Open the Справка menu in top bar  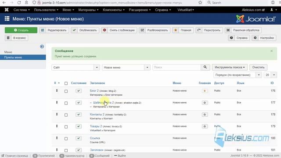click(163, 10)
